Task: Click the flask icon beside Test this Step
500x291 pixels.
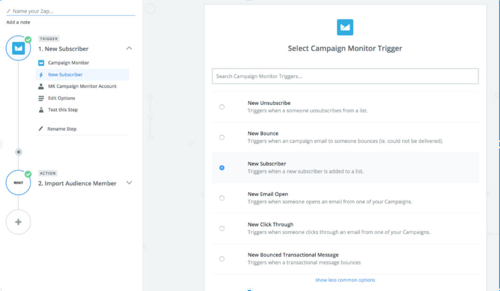Action: pos(41,110)
